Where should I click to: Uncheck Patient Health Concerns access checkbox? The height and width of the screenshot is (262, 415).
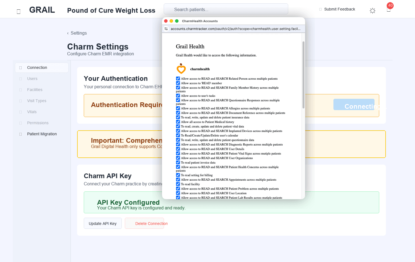click(x=178, y=167)
